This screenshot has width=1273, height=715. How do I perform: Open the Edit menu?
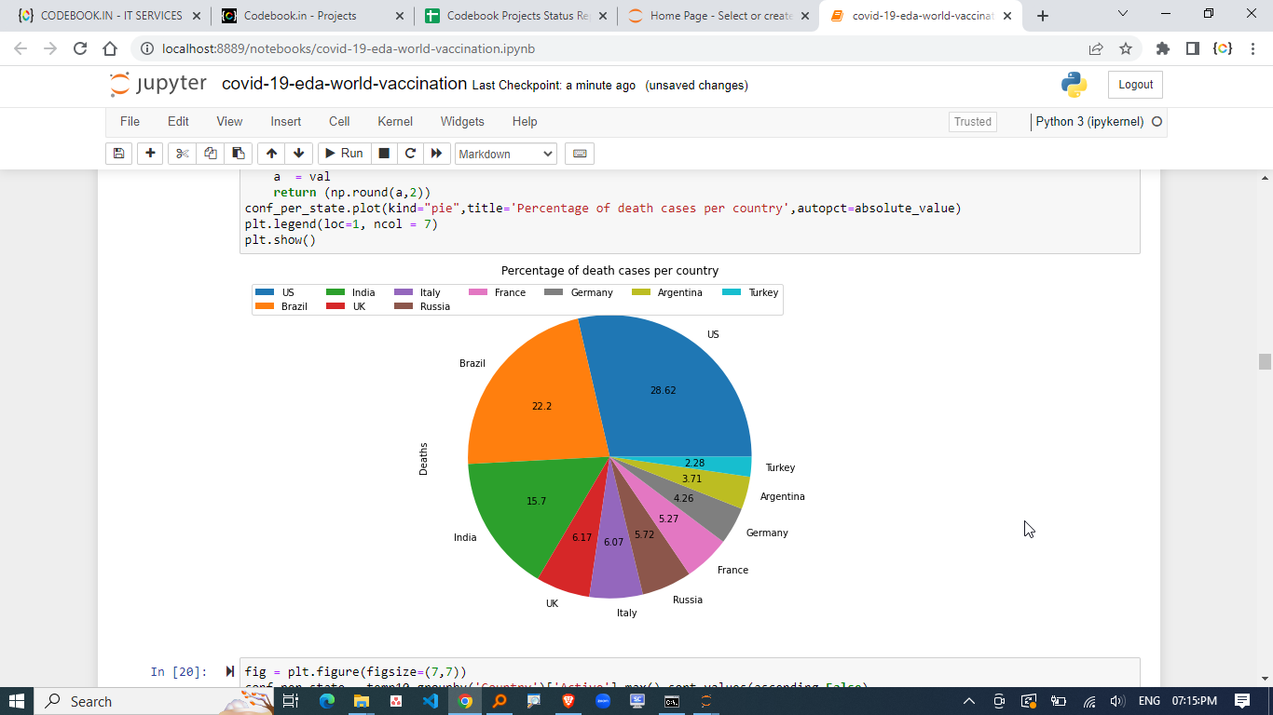178,121
